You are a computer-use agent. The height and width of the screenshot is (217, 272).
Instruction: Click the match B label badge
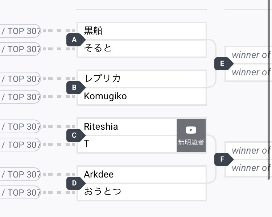click(x=76, y=87)
